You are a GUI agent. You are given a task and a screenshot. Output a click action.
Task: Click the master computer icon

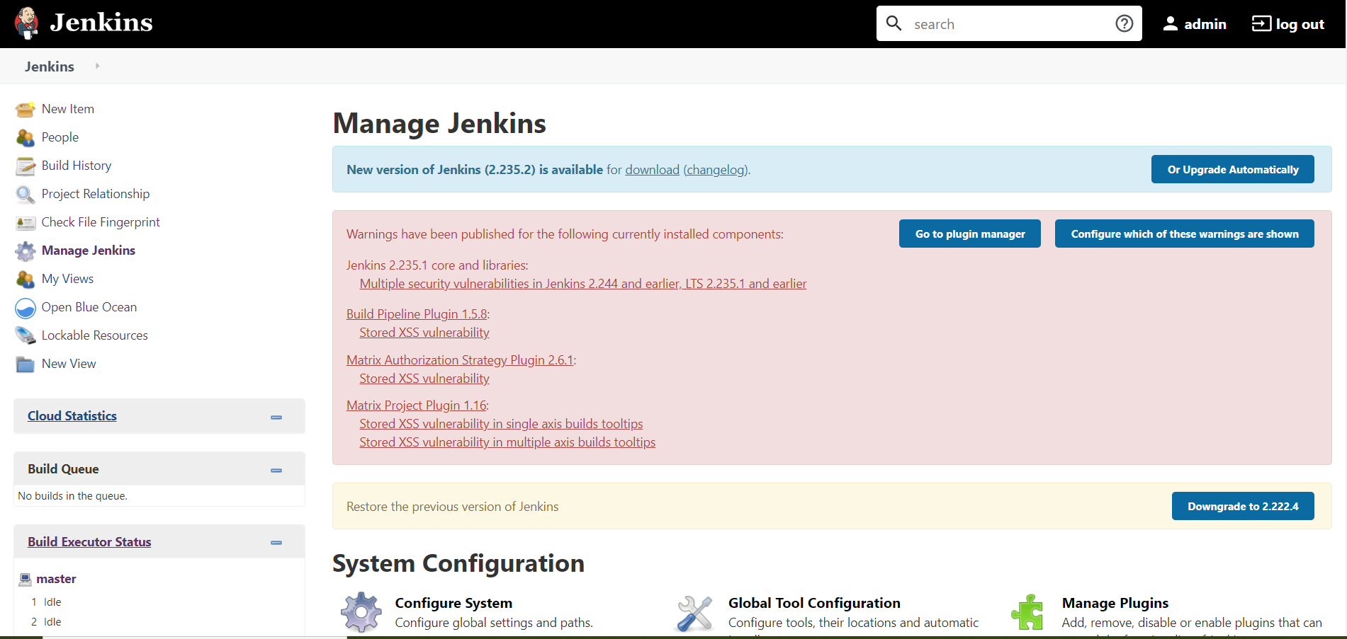pyautogui.click(x=25, y=579)
